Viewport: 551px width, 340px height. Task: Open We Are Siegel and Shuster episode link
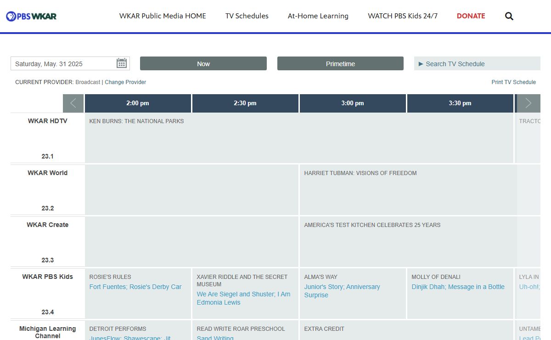coord(244,298)
